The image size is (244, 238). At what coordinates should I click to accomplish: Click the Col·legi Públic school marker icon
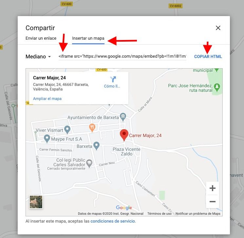tap(89, 163)
